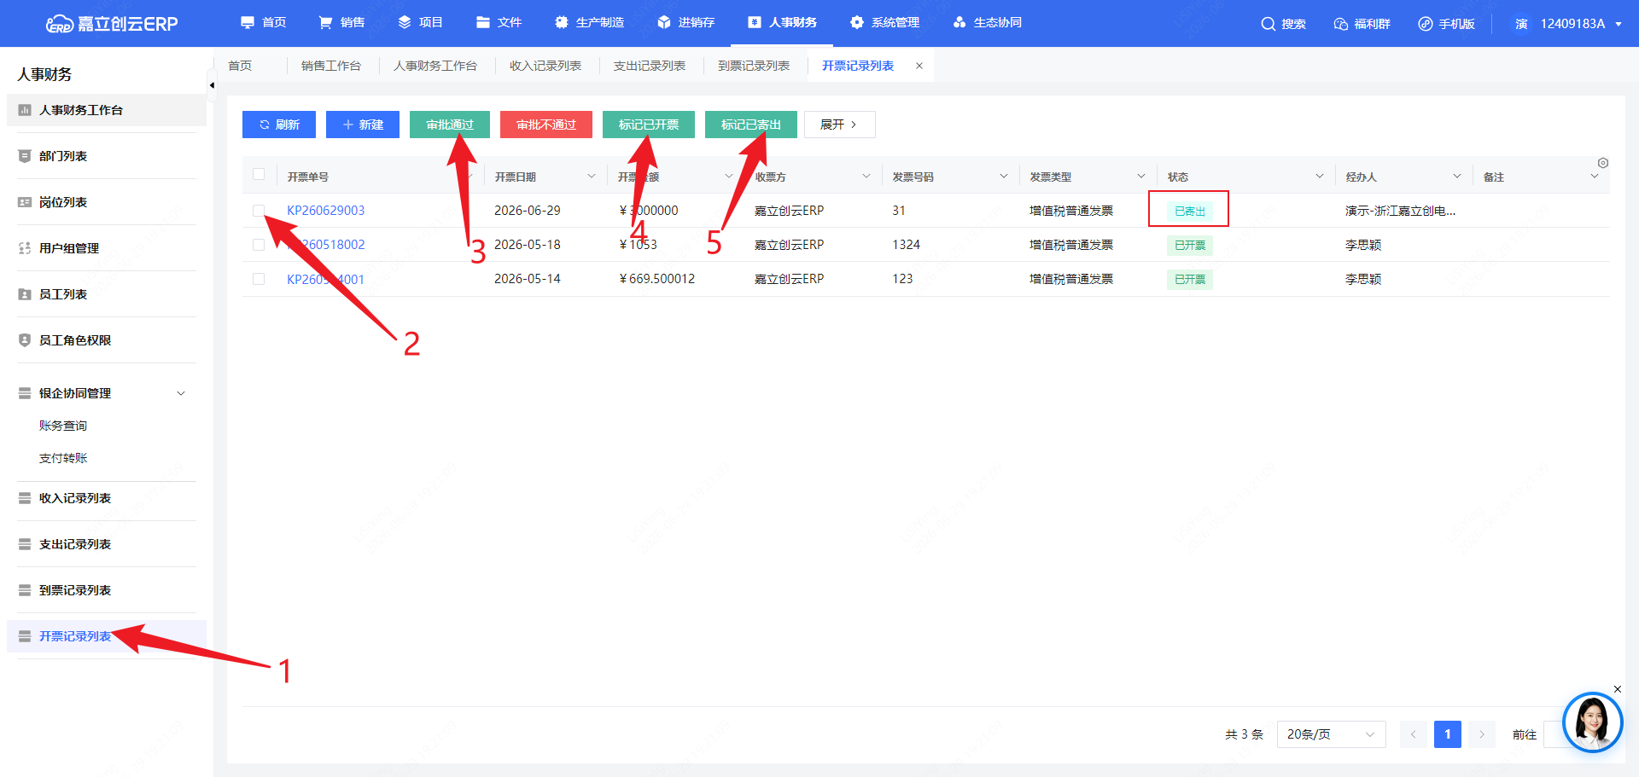Viewport: 1639px width, 777px height.
Task: Click the 开票记录列表 sidebar icon
Action: (25, 636)
